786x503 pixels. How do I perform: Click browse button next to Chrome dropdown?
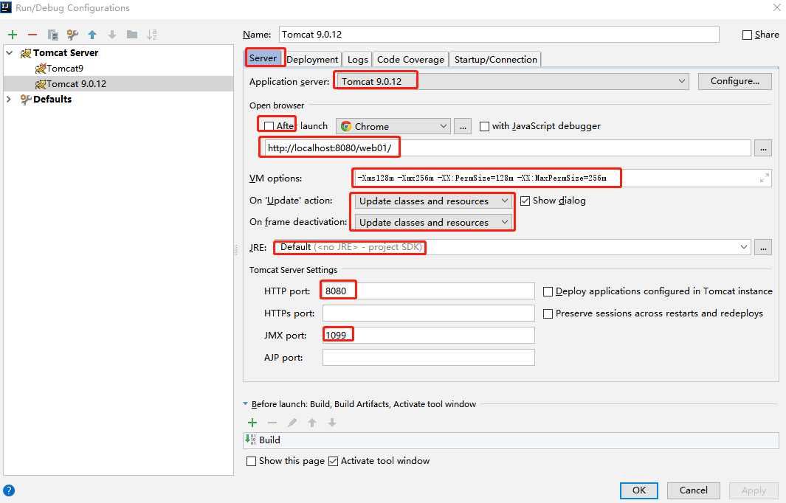(463, 126)
